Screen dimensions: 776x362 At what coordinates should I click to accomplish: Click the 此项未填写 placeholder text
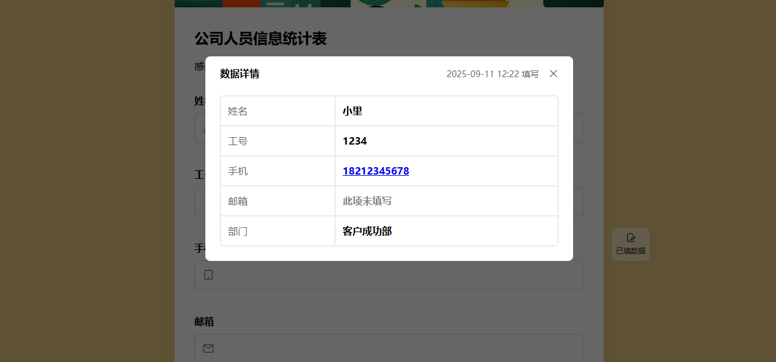click(x=367, y=201)
